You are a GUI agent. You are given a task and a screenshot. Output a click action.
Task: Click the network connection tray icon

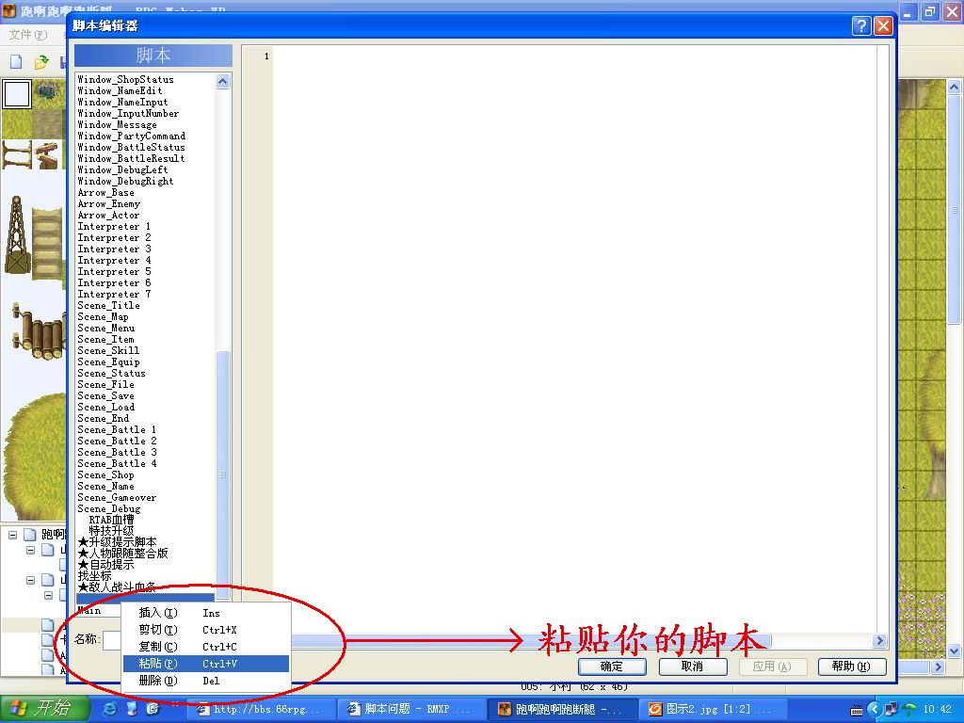891,710
